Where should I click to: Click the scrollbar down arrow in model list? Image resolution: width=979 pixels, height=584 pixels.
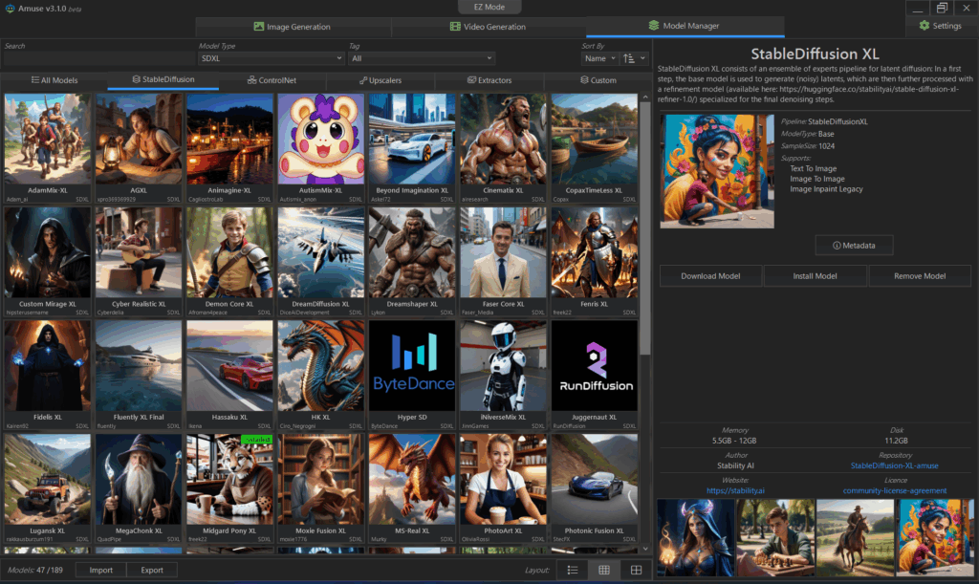click(645, 549)
